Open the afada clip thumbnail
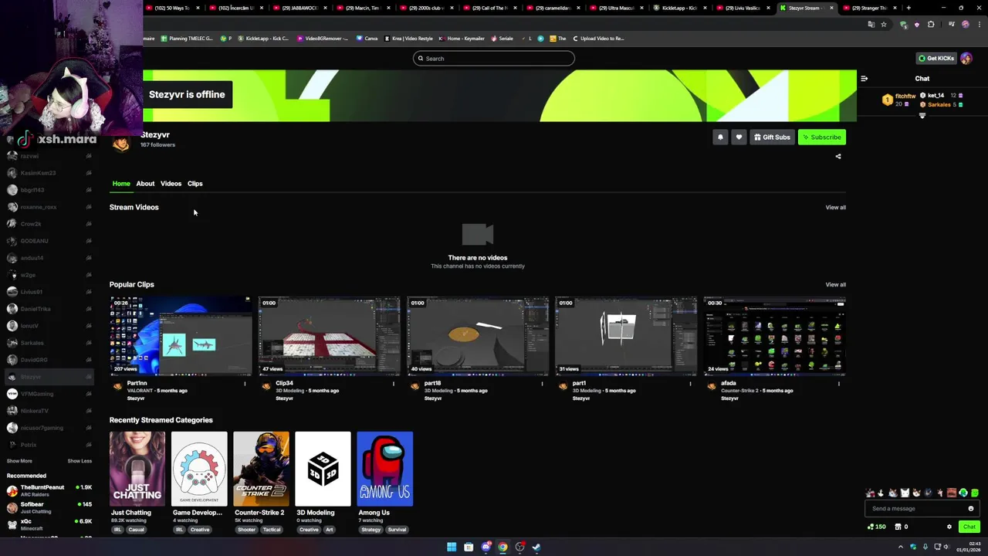The height and width of the screenshot is (556, 988). click(x=774, y=336)
